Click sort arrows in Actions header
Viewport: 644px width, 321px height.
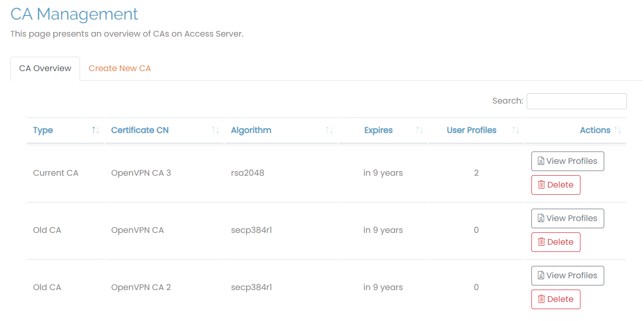618,130
